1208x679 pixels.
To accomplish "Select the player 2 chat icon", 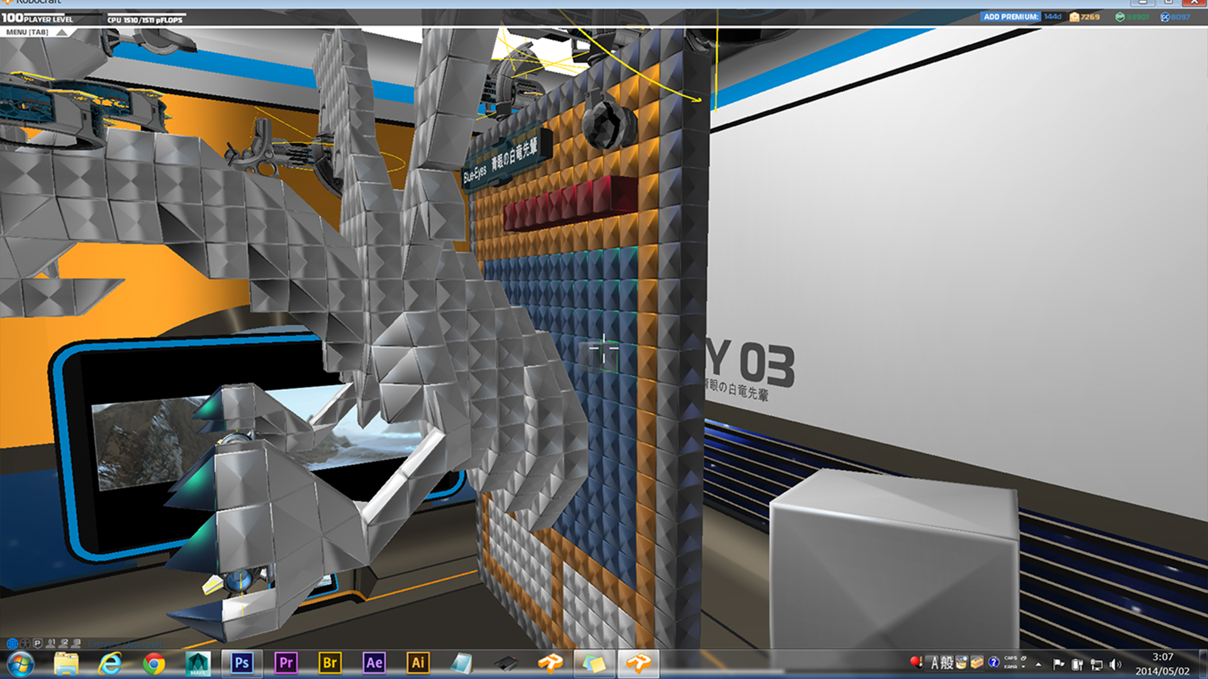I will coord(64,643).
